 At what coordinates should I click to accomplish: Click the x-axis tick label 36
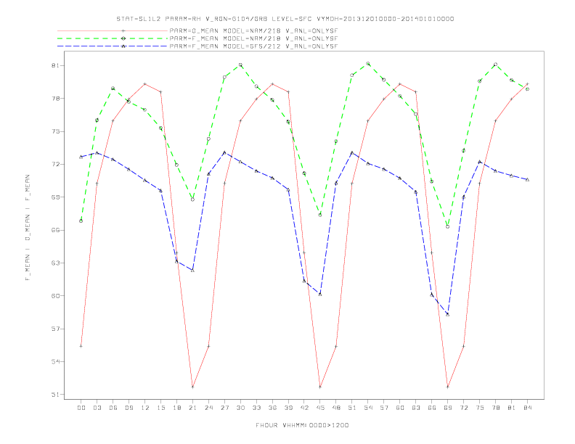coord(272,408)
